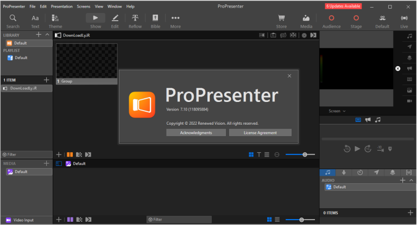The image size is (417, 225).
Task: Switch slides to grid view
Action: point(251,155)
